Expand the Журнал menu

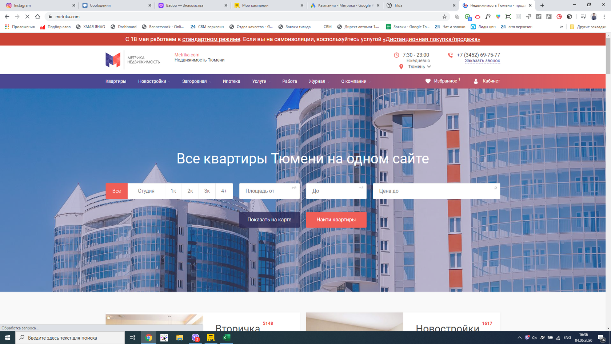pyautogui.click(x=319, y=81)
